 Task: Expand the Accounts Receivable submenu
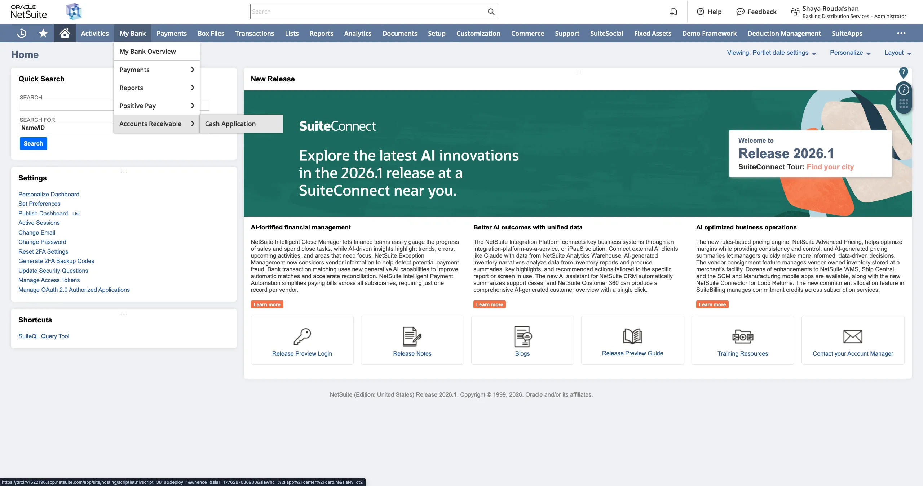[x=157, y=124]
